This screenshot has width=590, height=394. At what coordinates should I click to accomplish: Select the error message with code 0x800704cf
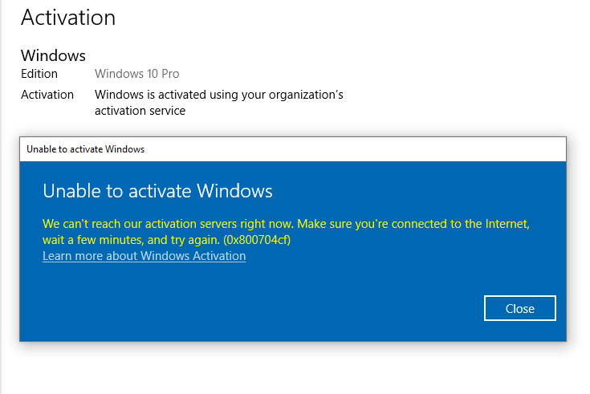286,232
